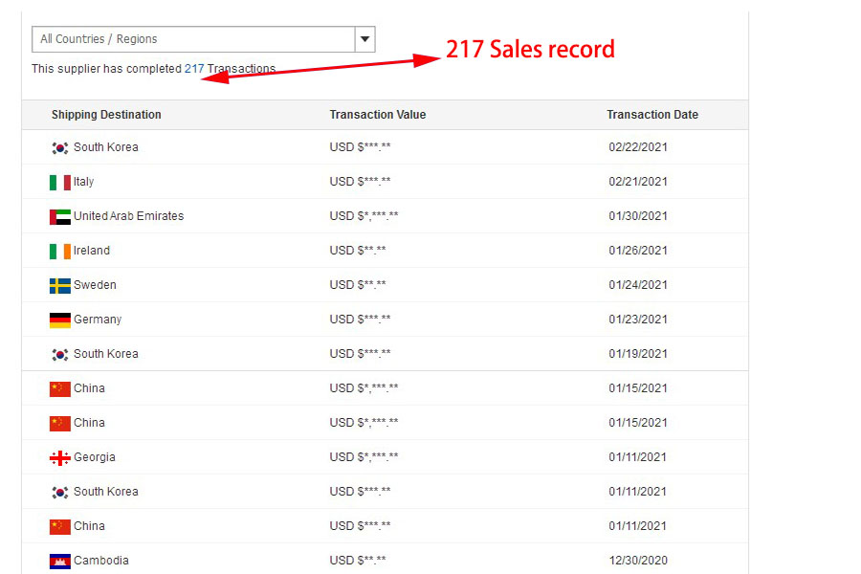Click the Georgia flag icon
Image resolution: width=861 pixels, height=574 pixels.
(59, 457)
